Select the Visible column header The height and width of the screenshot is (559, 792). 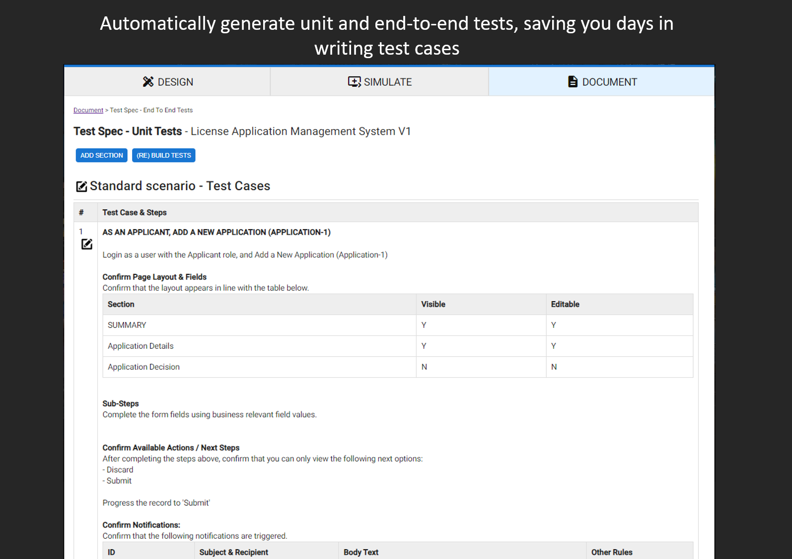tap(433, 304)
